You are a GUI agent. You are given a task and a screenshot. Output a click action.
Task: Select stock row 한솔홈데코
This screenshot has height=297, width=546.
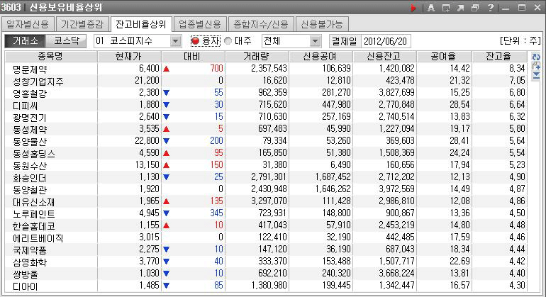(266, 225)
